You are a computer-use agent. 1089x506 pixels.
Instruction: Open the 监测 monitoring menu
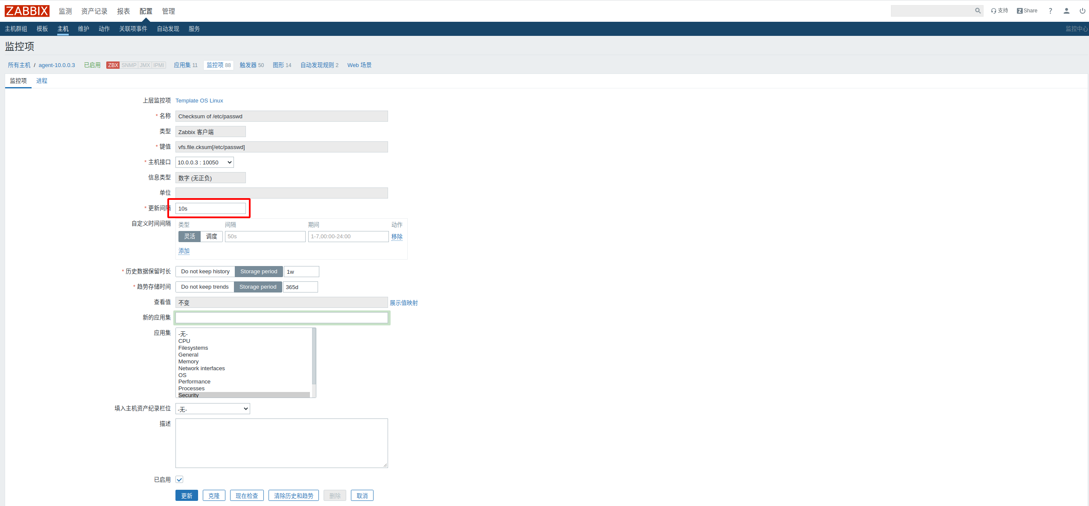pyautogui.click(x=65, y=11)
